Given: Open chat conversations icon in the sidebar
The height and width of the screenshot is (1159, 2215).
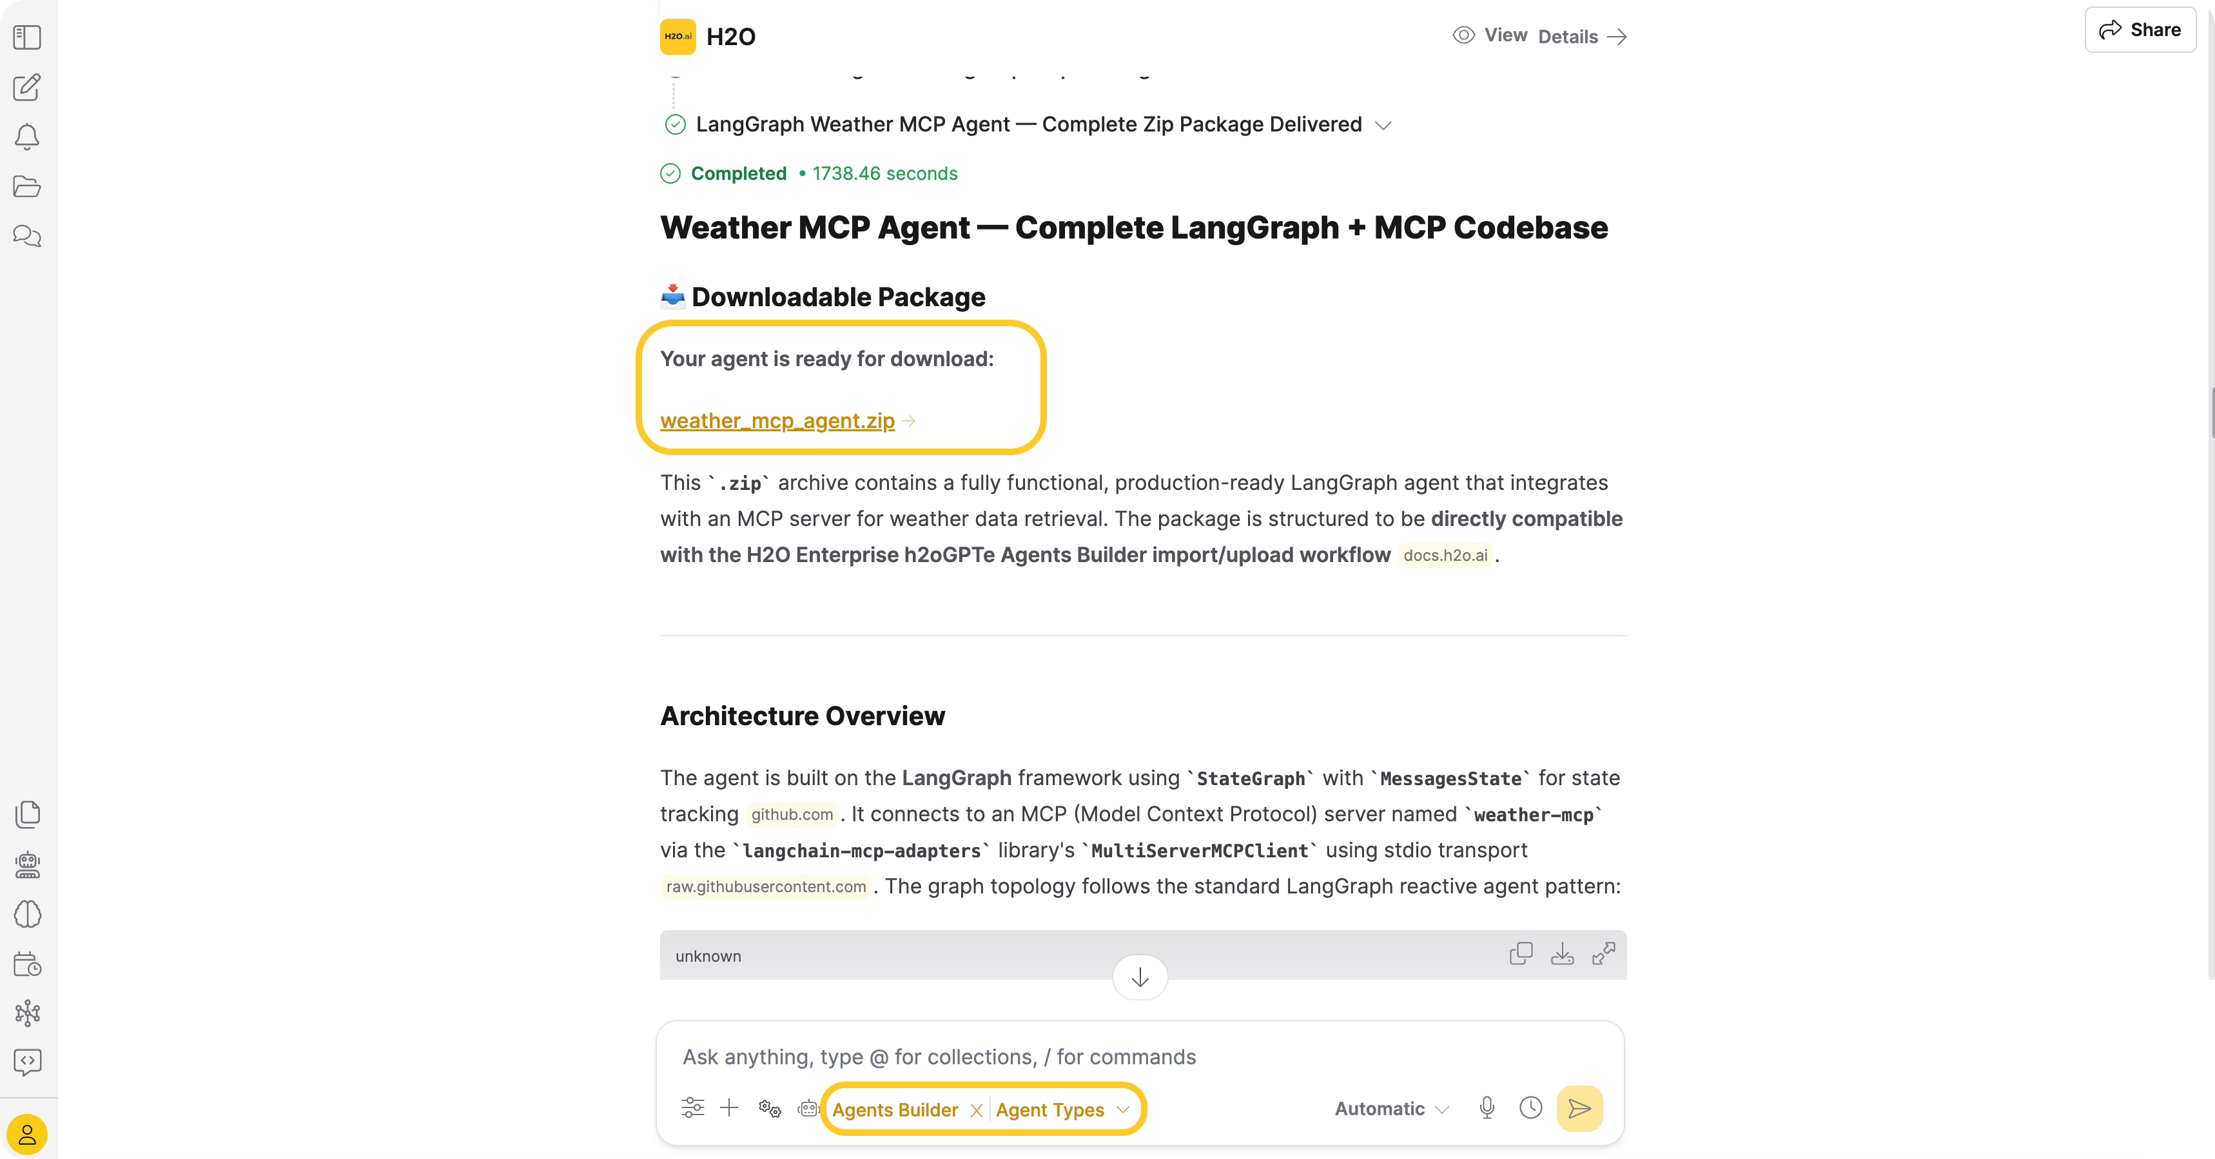Looking at the screenshot, I should (28, 235).
